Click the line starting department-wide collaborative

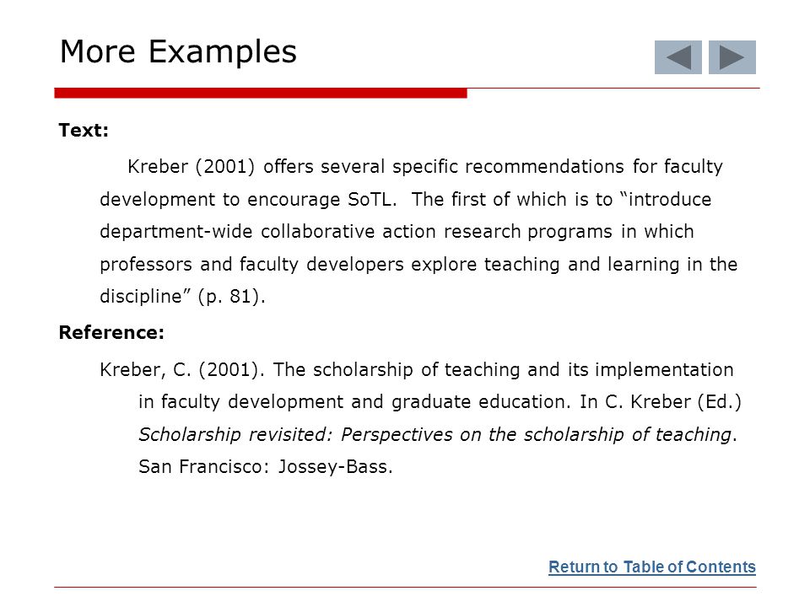point(397,232)
